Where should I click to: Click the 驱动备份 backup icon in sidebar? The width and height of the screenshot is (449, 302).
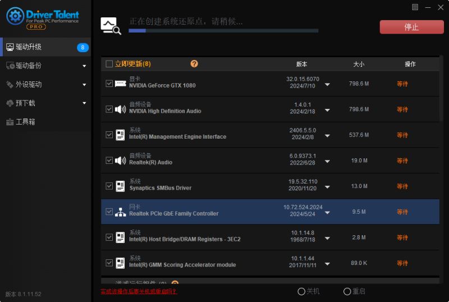coord(10,66)
